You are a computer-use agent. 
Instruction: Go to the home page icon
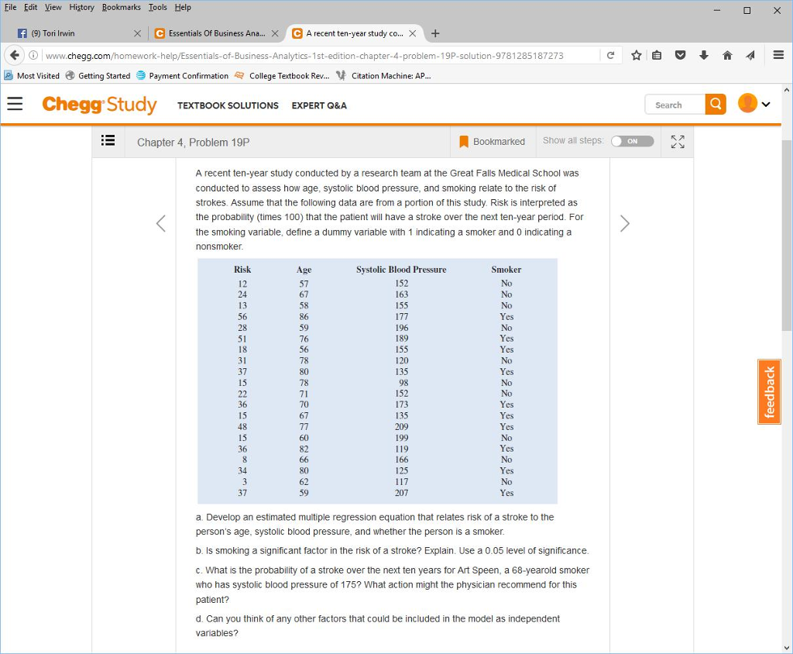(727, 55)
